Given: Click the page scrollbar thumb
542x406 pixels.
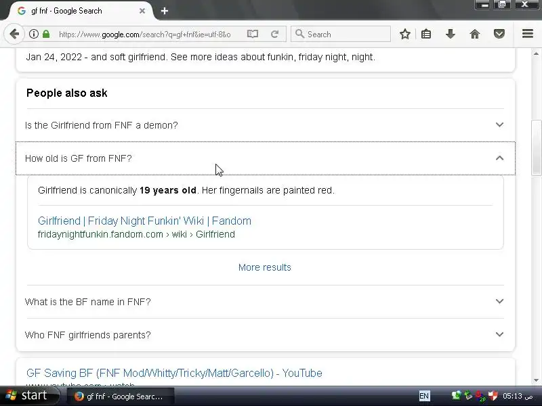Looking at the screenshot, I should 536,148.
